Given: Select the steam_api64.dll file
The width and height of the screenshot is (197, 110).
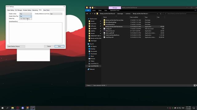Looking at the screenshot, I should click(x=110, y=33).
